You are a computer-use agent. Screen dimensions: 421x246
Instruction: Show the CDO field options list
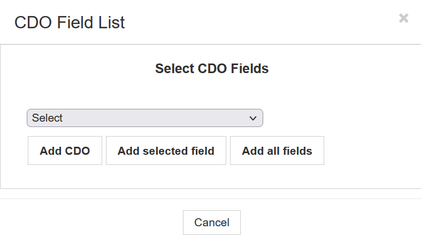(x=144, y=118)
